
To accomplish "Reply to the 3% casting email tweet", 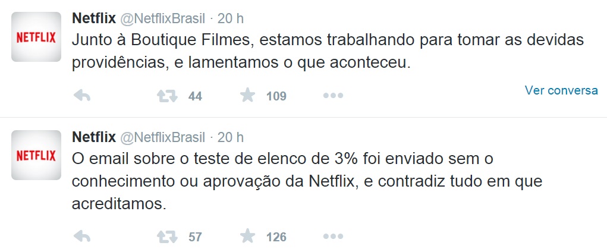I will pyautogui.click(x=82, y=236).
